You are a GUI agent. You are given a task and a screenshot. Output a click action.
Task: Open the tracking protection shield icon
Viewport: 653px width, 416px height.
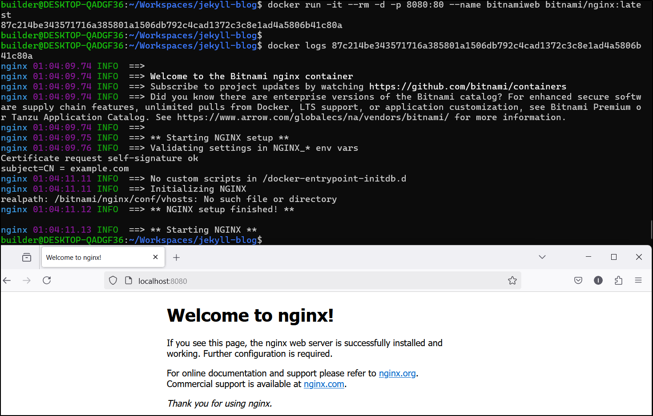(113, 281)
